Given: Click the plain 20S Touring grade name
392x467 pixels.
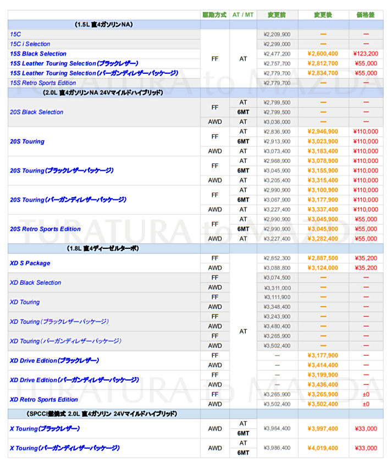Looking at the screenshot, I should click(x=27, y=142).
